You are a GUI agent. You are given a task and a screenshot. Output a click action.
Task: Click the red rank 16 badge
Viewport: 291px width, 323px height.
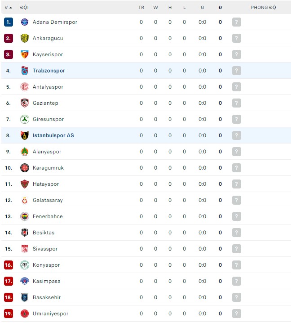9,265
